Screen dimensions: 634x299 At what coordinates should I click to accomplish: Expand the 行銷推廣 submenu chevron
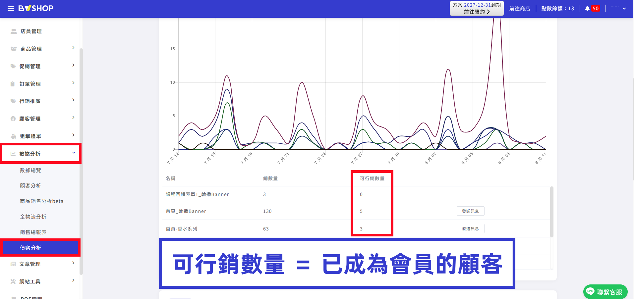coord(73,100)
